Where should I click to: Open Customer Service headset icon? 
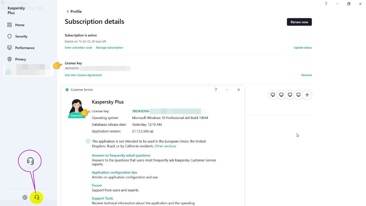[37, 197]
